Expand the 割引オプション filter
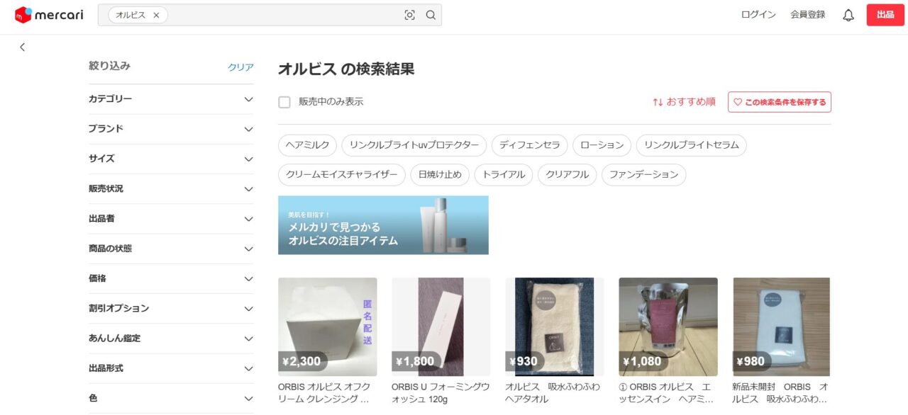Image resolution: width=908 pixels, height=415 pixels. (171, 309)
